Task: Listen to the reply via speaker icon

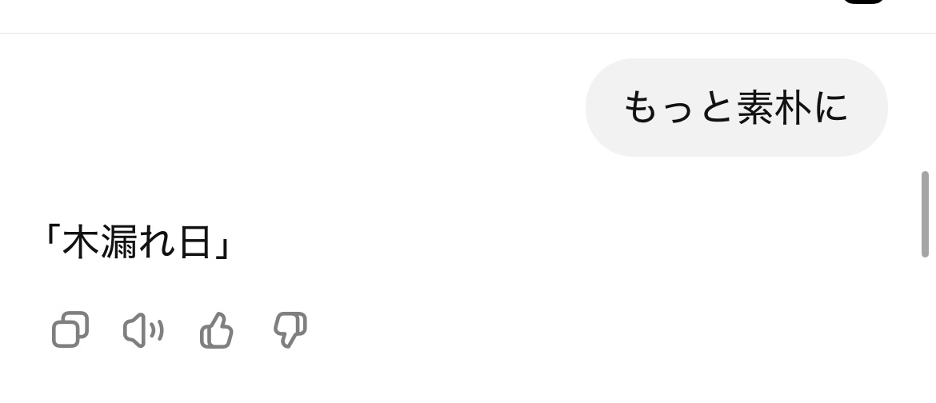Action: click(143, 330)
